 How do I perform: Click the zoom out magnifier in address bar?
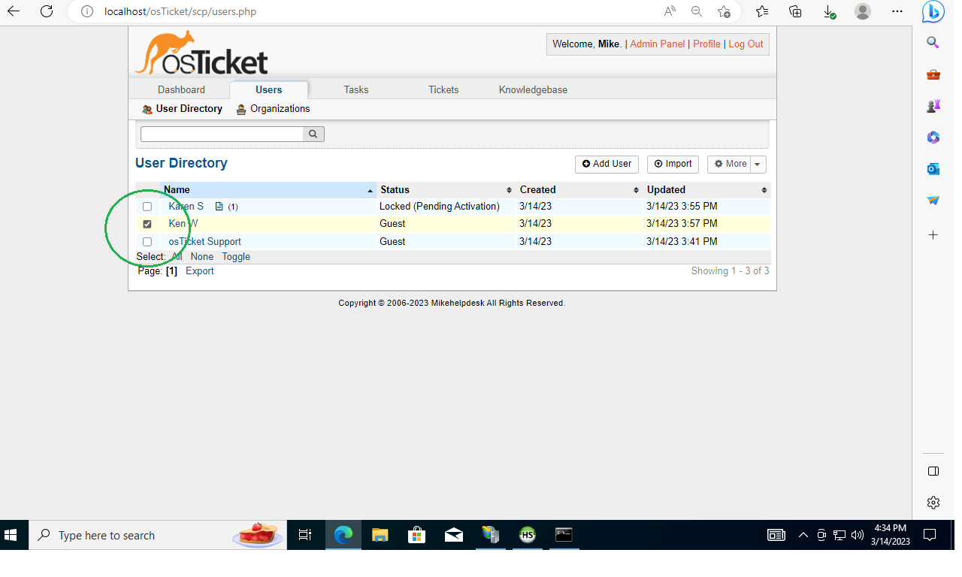coord(697,11)
